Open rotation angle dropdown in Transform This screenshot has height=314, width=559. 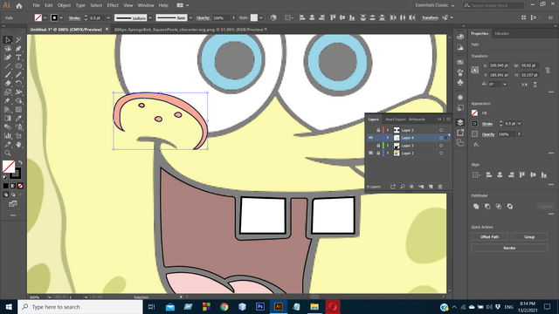(505, 85)
